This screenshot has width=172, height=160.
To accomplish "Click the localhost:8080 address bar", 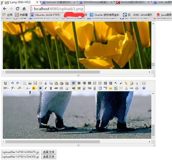I will tap(58, 9).
